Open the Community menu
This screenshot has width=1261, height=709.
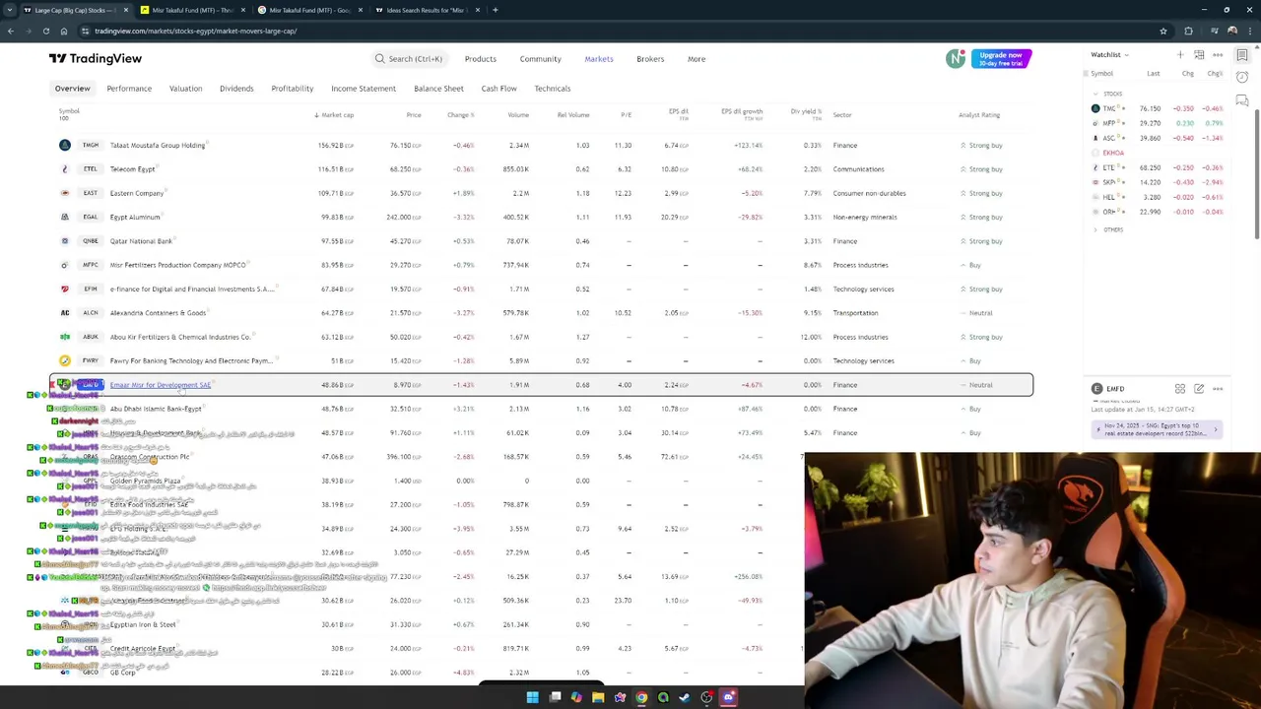[540, 59]
